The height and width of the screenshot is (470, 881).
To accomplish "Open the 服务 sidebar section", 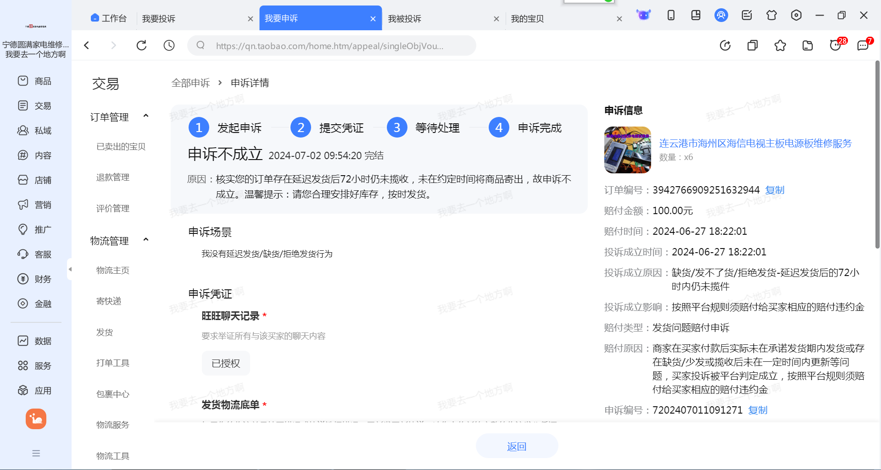I will point(35,366).
